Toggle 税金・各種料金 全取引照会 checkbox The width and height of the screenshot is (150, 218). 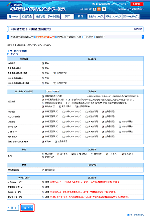56,141
